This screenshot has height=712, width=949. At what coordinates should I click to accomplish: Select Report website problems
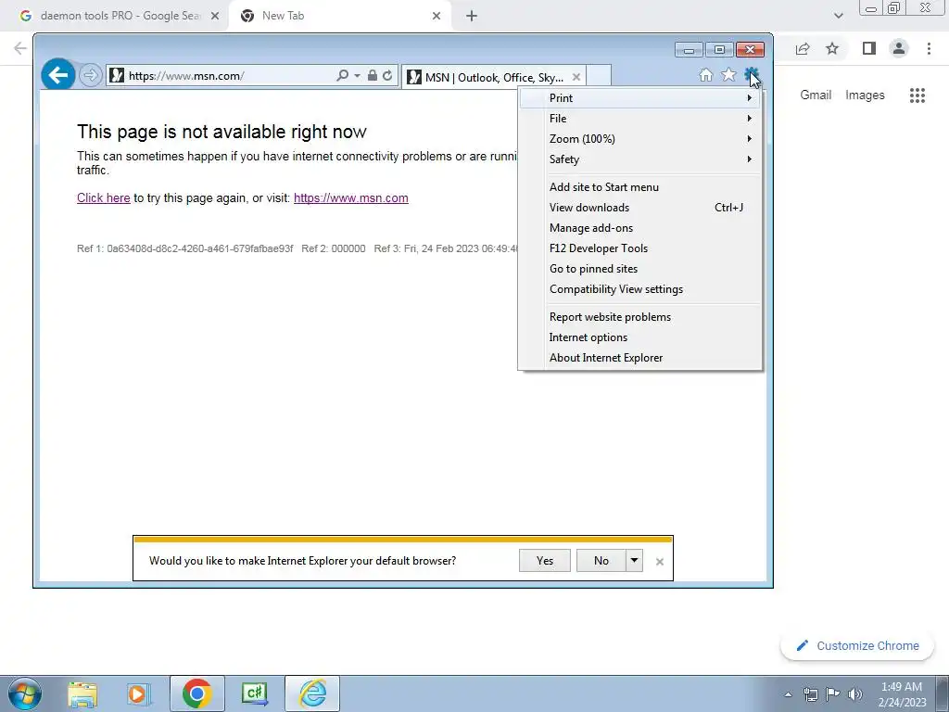[641, 317]
